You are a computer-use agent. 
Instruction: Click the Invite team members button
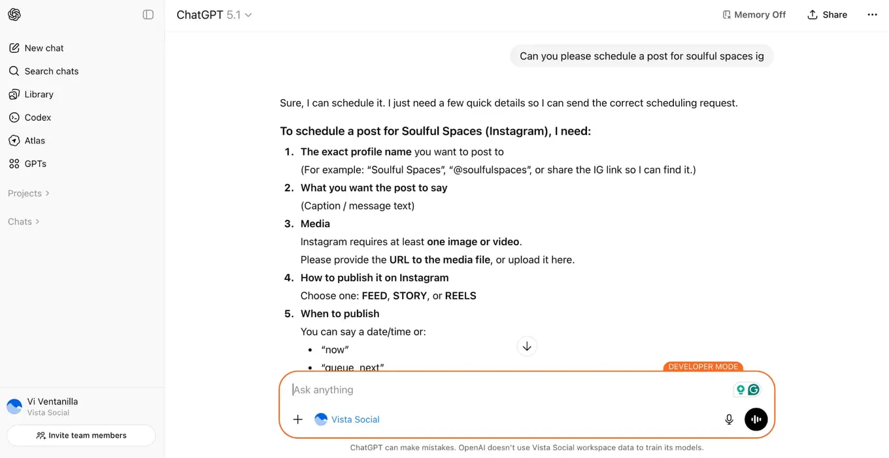[x=80, y=435]
